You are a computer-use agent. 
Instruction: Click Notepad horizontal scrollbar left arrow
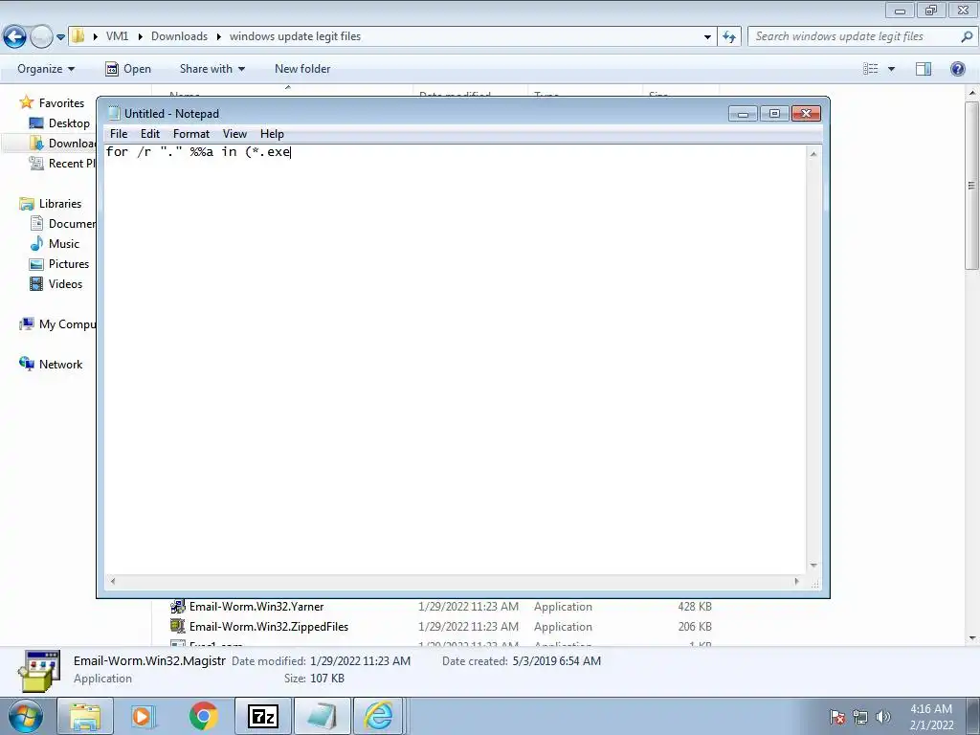pyautogui.click(x=113, y=581)
